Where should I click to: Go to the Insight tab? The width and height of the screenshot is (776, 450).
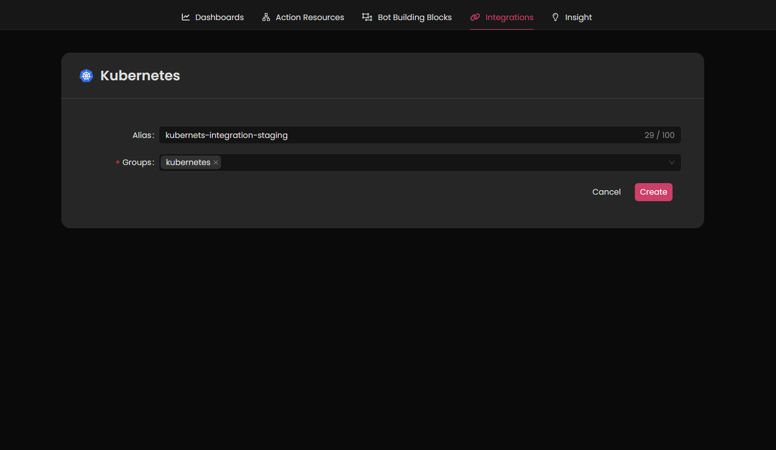(x=572, y=17)
